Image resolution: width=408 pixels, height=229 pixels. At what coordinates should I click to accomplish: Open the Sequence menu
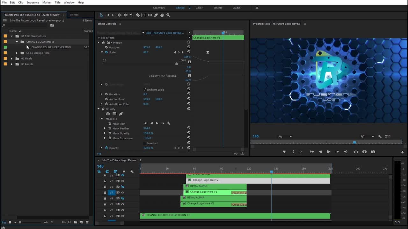point(33,3)
